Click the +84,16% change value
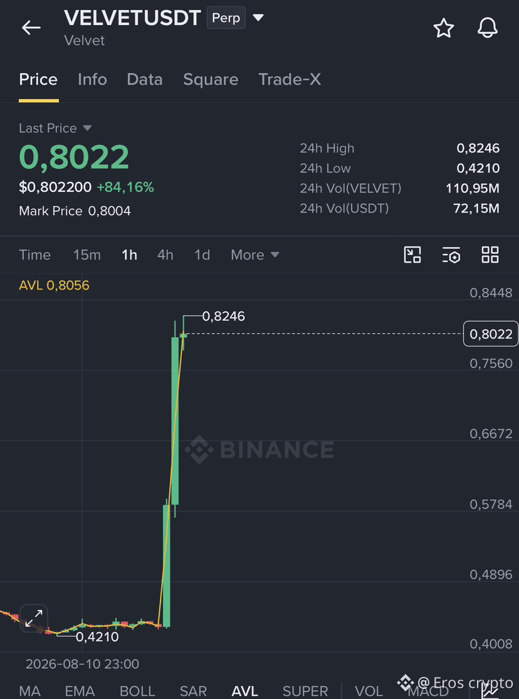This screenshot has width=519, height=699. click(125, 187)
